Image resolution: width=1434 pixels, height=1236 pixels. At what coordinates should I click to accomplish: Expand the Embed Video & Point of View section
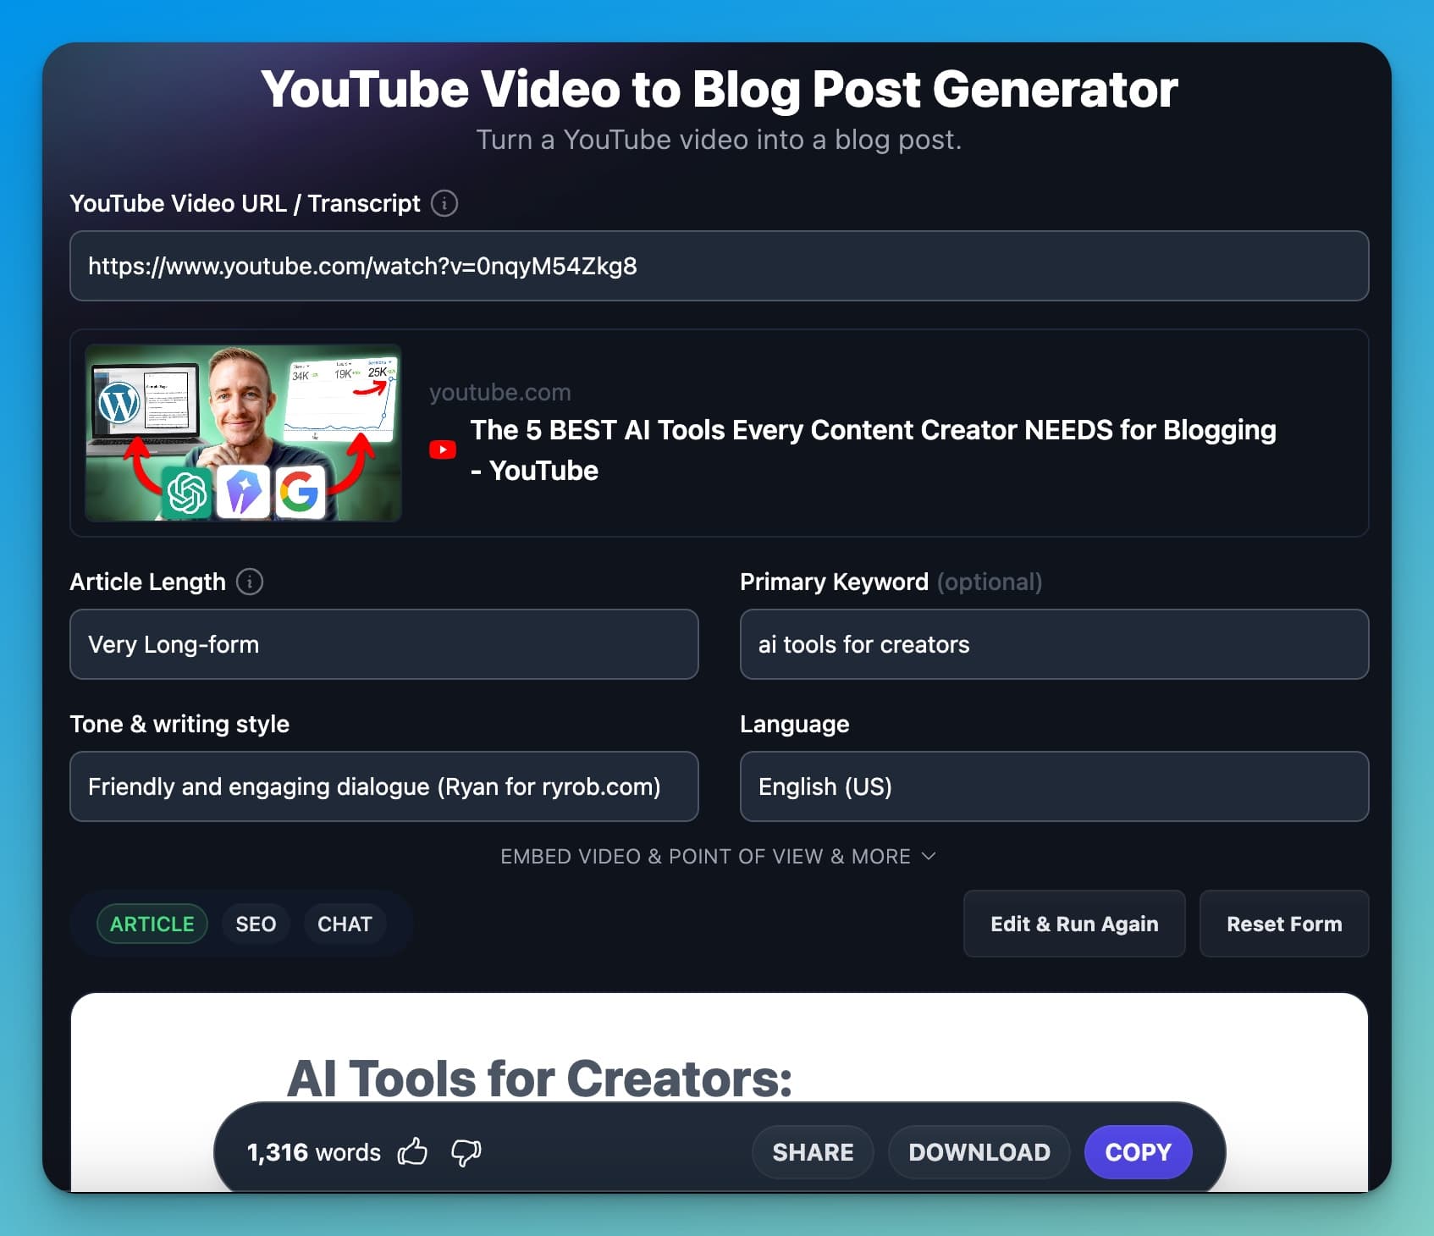click(717, 856)
